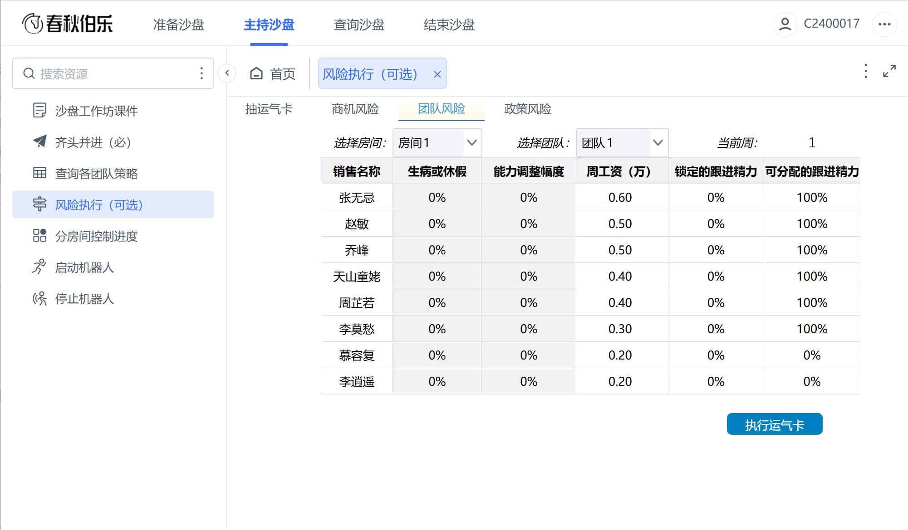This screenshot has height=530, width=908.
Task: Edit 张无忌's 生病或休假 cell
Action: [x=437, y=197]
